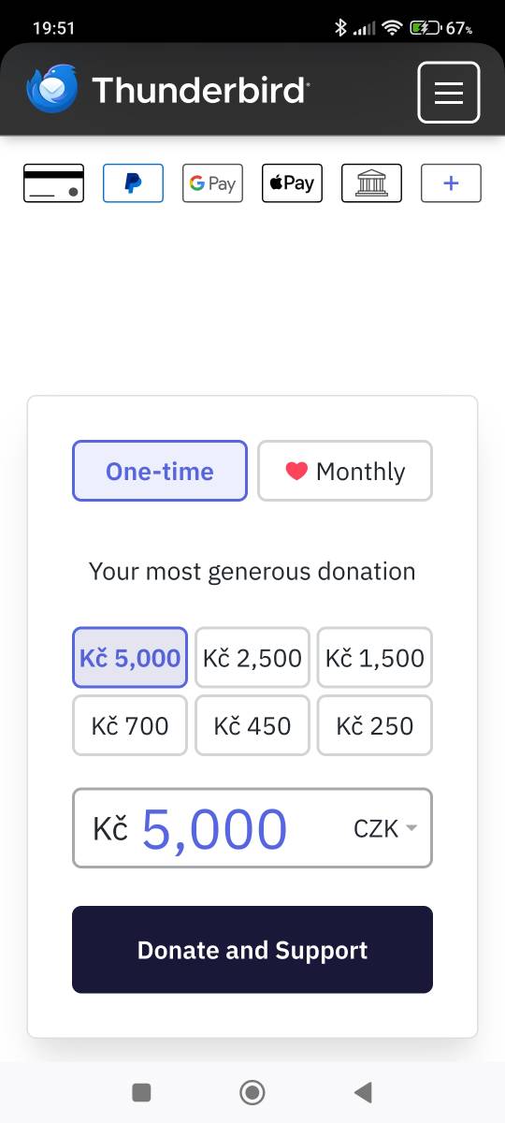Switch to Monthly donation

[x=345, y=471]
